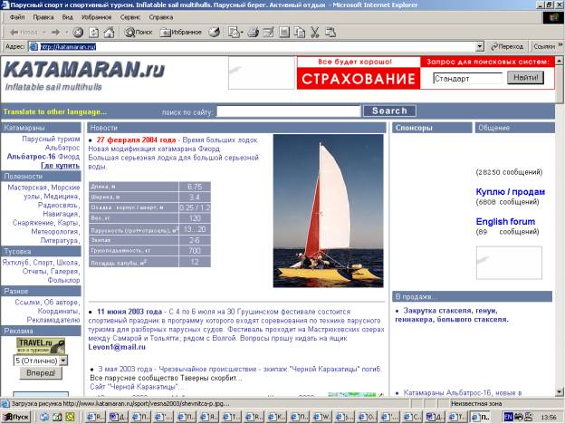Viewport: 565px width, 424px height.
Task: Open the Forward button history dropdown arrow
Action: 67,33
